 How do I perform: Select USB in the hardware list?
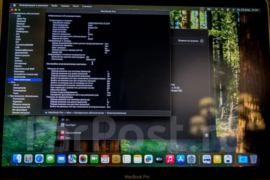[x=17, y=47]
